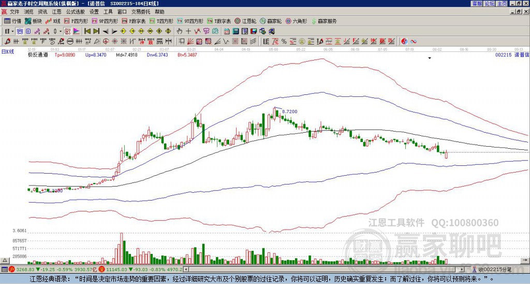The image size is (530, 284).
Task: Click the yin-yang taiji icon
Action: point(404,41)
